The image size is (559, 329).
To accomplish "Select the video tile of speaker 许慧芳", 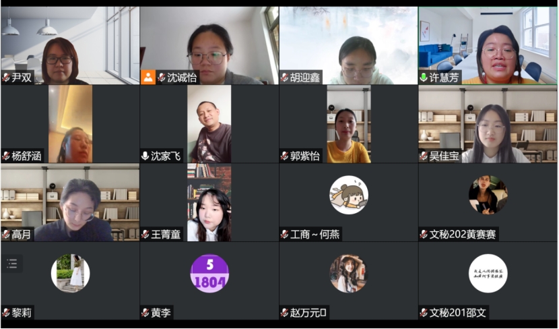I will (488, 46).
